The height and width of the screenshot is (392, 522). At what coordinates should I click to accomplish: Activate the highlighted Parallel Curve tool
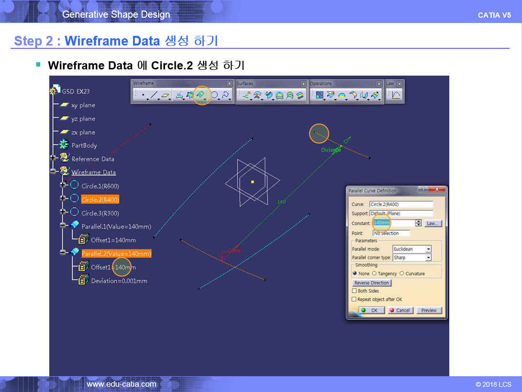pyautogui.click(x=201, y=95)
